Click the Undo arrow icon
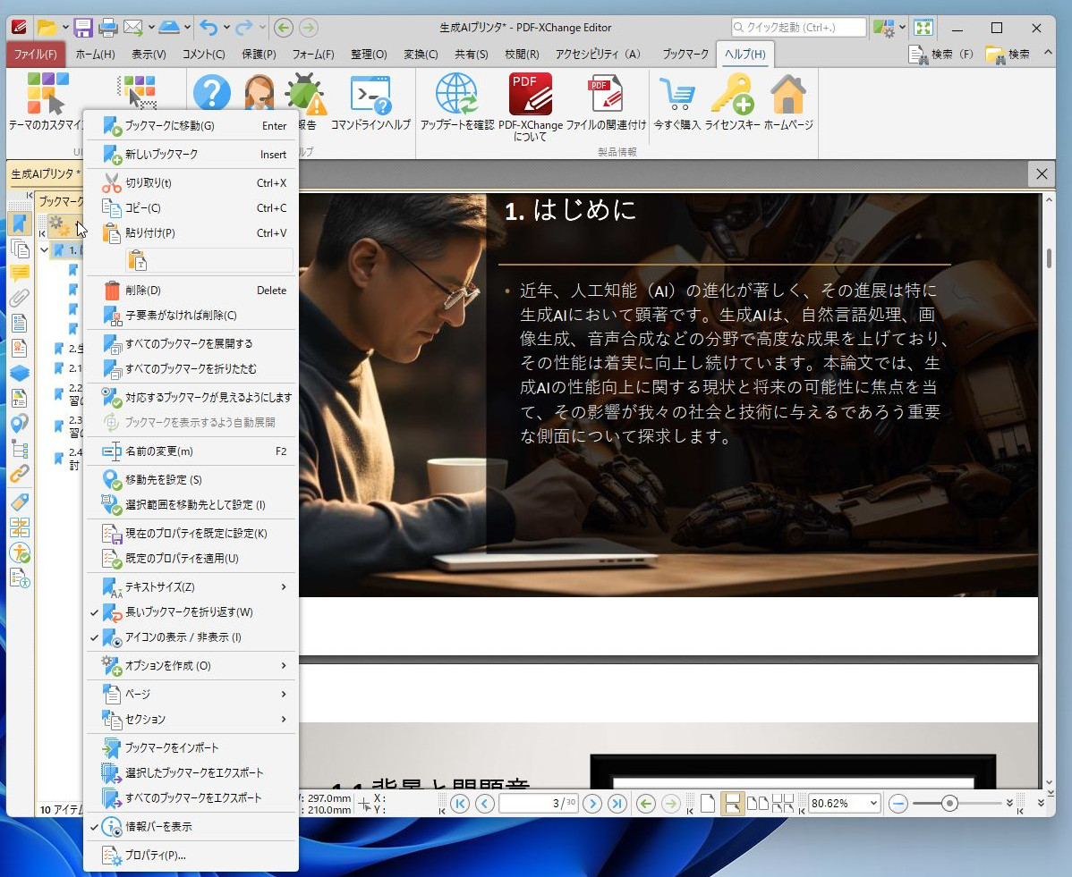This screenshot has height=877, width=1072. pos(208,28)
